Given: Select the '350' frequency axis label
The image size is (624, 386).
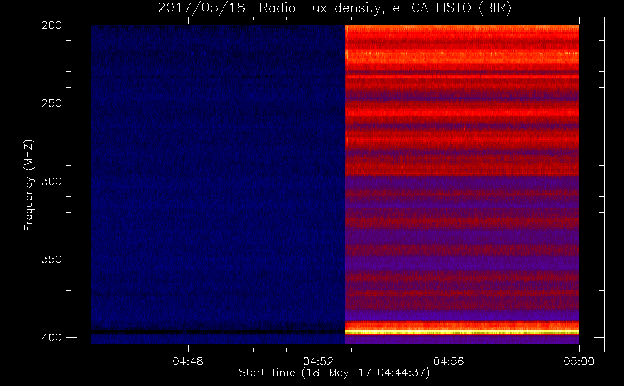Looking at the screenshot, I should 51,259.
